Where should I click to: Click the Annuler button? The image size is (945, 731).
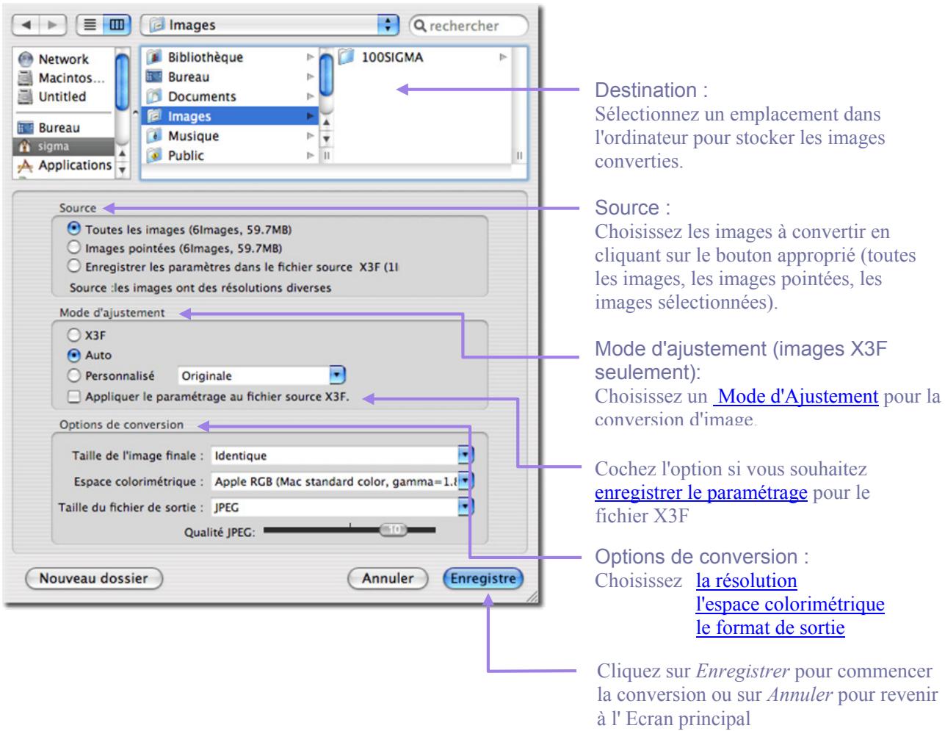388,578
